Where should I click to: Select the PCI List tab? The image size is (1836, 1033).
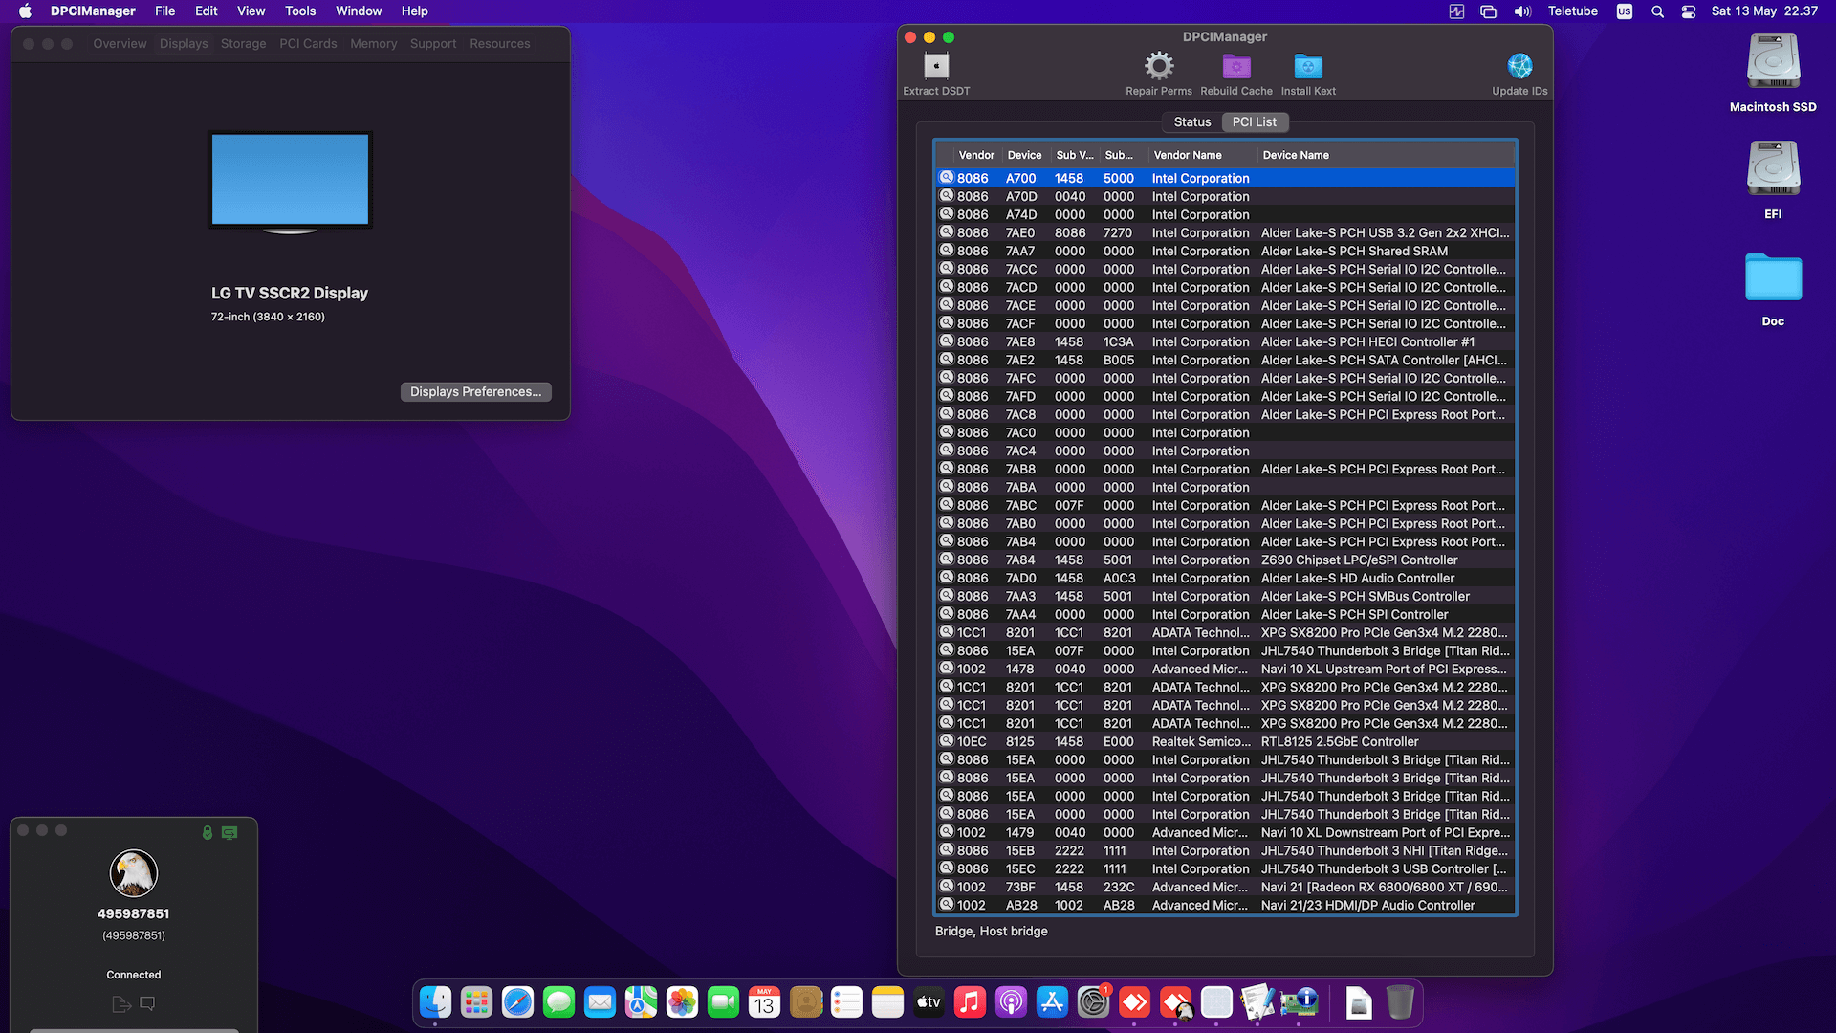(1254, 121)
